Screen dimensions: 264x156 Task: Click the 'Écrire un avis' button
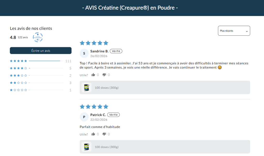pyautogui.click(x=40, y=50)
